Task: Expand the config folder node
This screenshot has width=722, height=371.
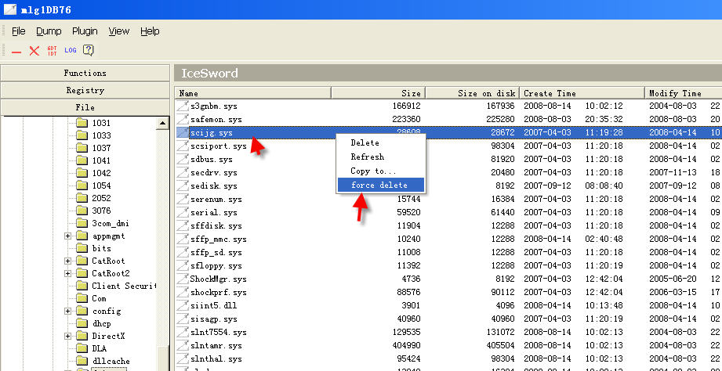Action: pyautogui.click(x=68, y=311)
